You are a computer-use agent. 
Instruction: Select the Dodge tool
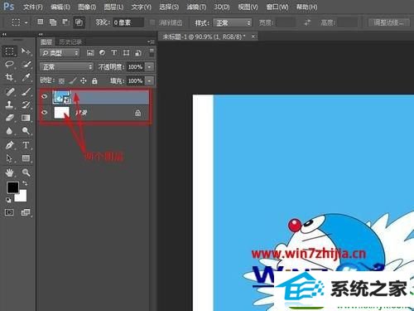point(26,131)
